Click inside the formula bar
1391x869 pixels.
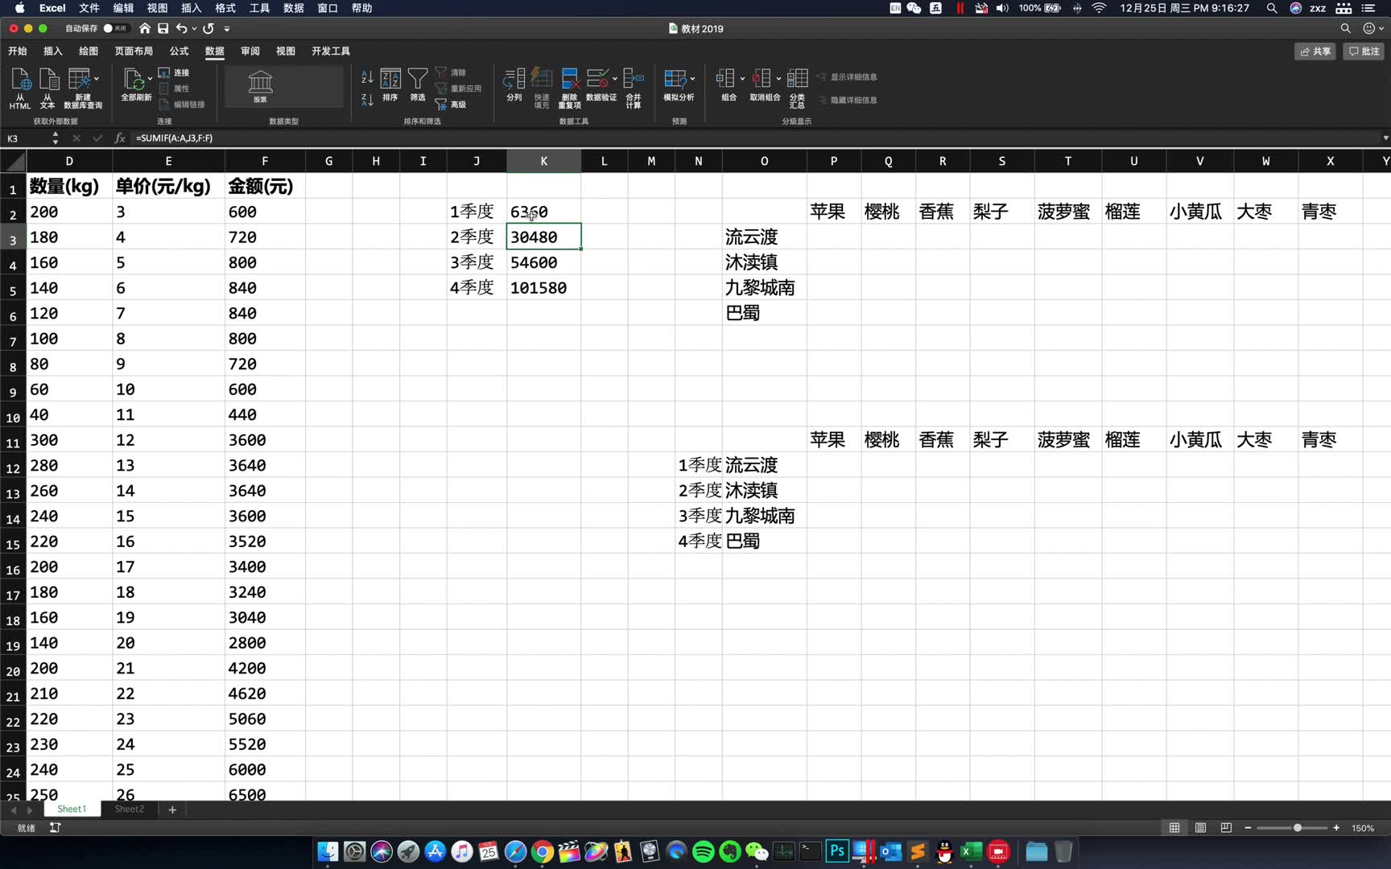[322, 138]
